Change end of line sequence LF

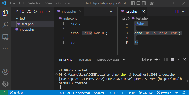point(124,93)
